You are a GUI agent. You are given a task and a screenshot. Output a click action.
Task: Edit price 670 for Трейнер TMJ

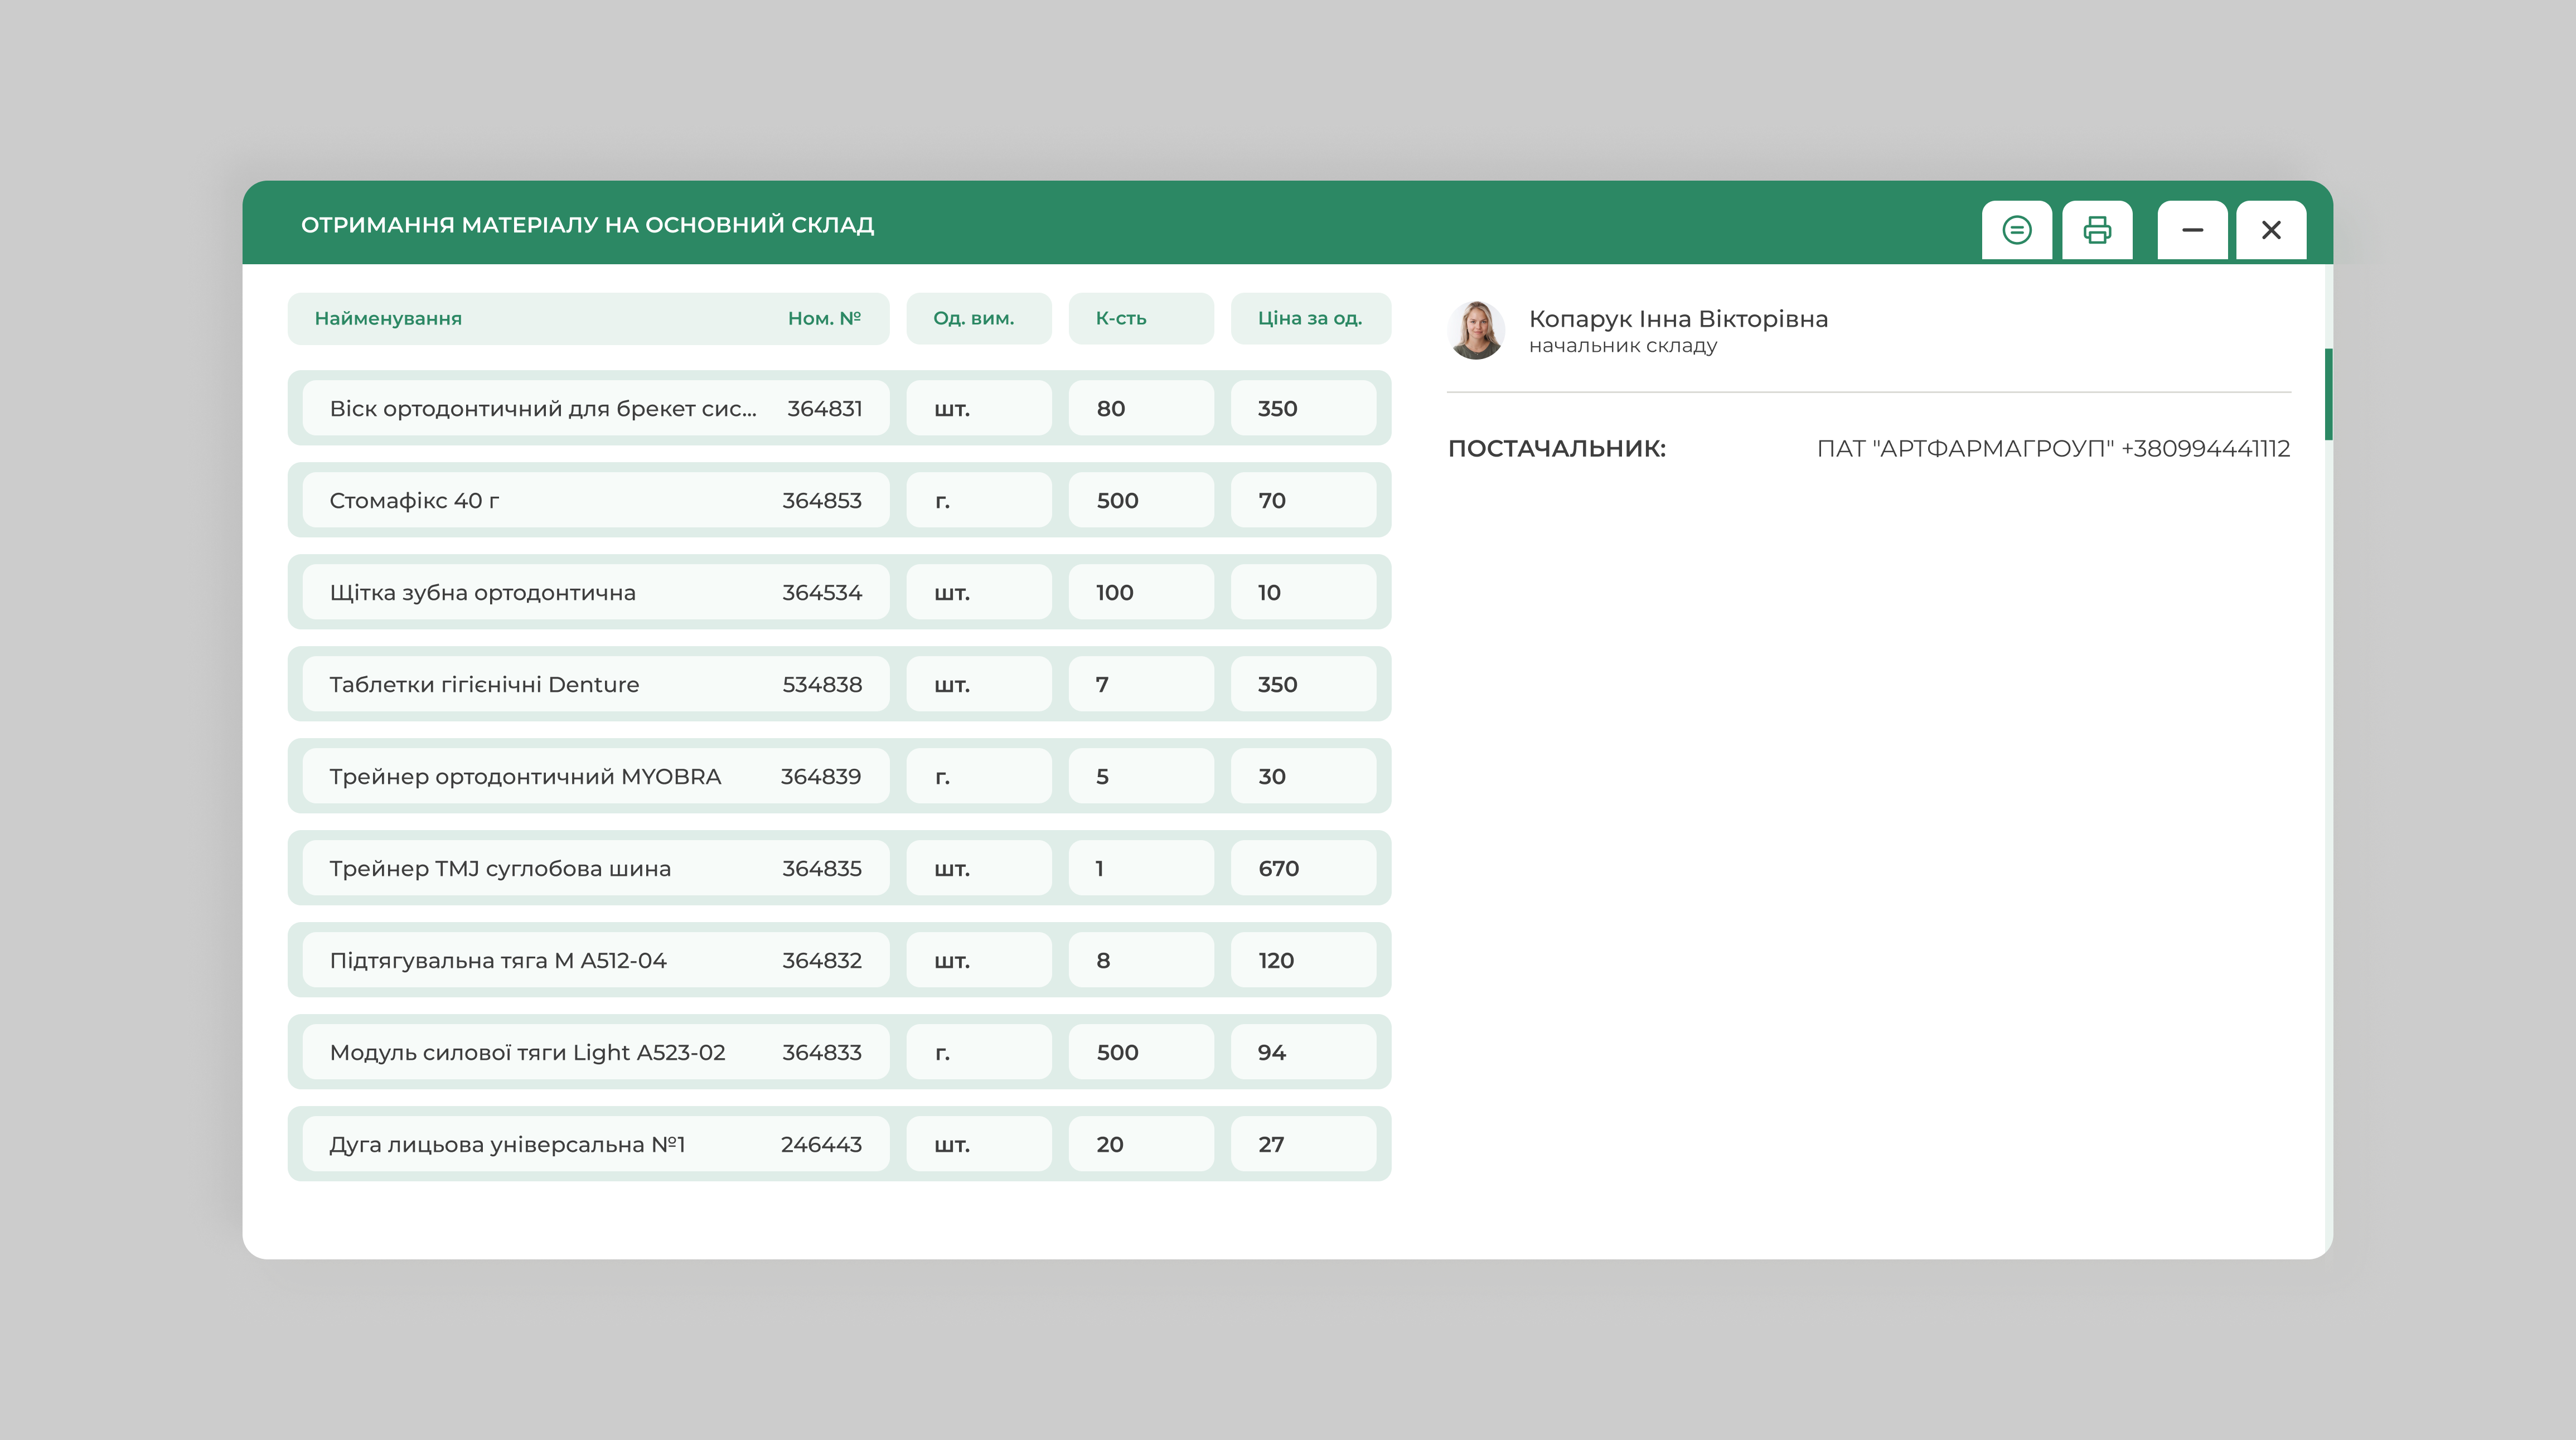point(1302,868)
